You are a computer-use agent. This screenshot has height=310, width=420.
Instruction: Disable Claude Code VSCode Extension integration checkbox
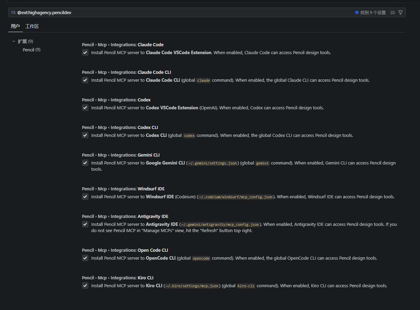tap(85, 52)
